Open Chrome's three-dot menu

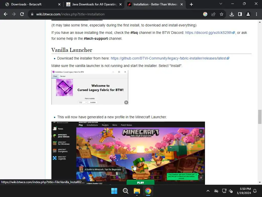(256, 14)
